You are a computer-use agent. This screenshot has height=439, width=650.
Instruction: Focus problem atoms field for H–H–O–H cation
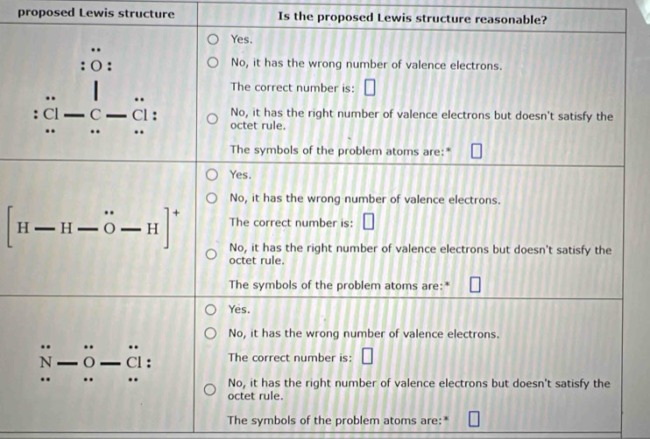point(476,285)
